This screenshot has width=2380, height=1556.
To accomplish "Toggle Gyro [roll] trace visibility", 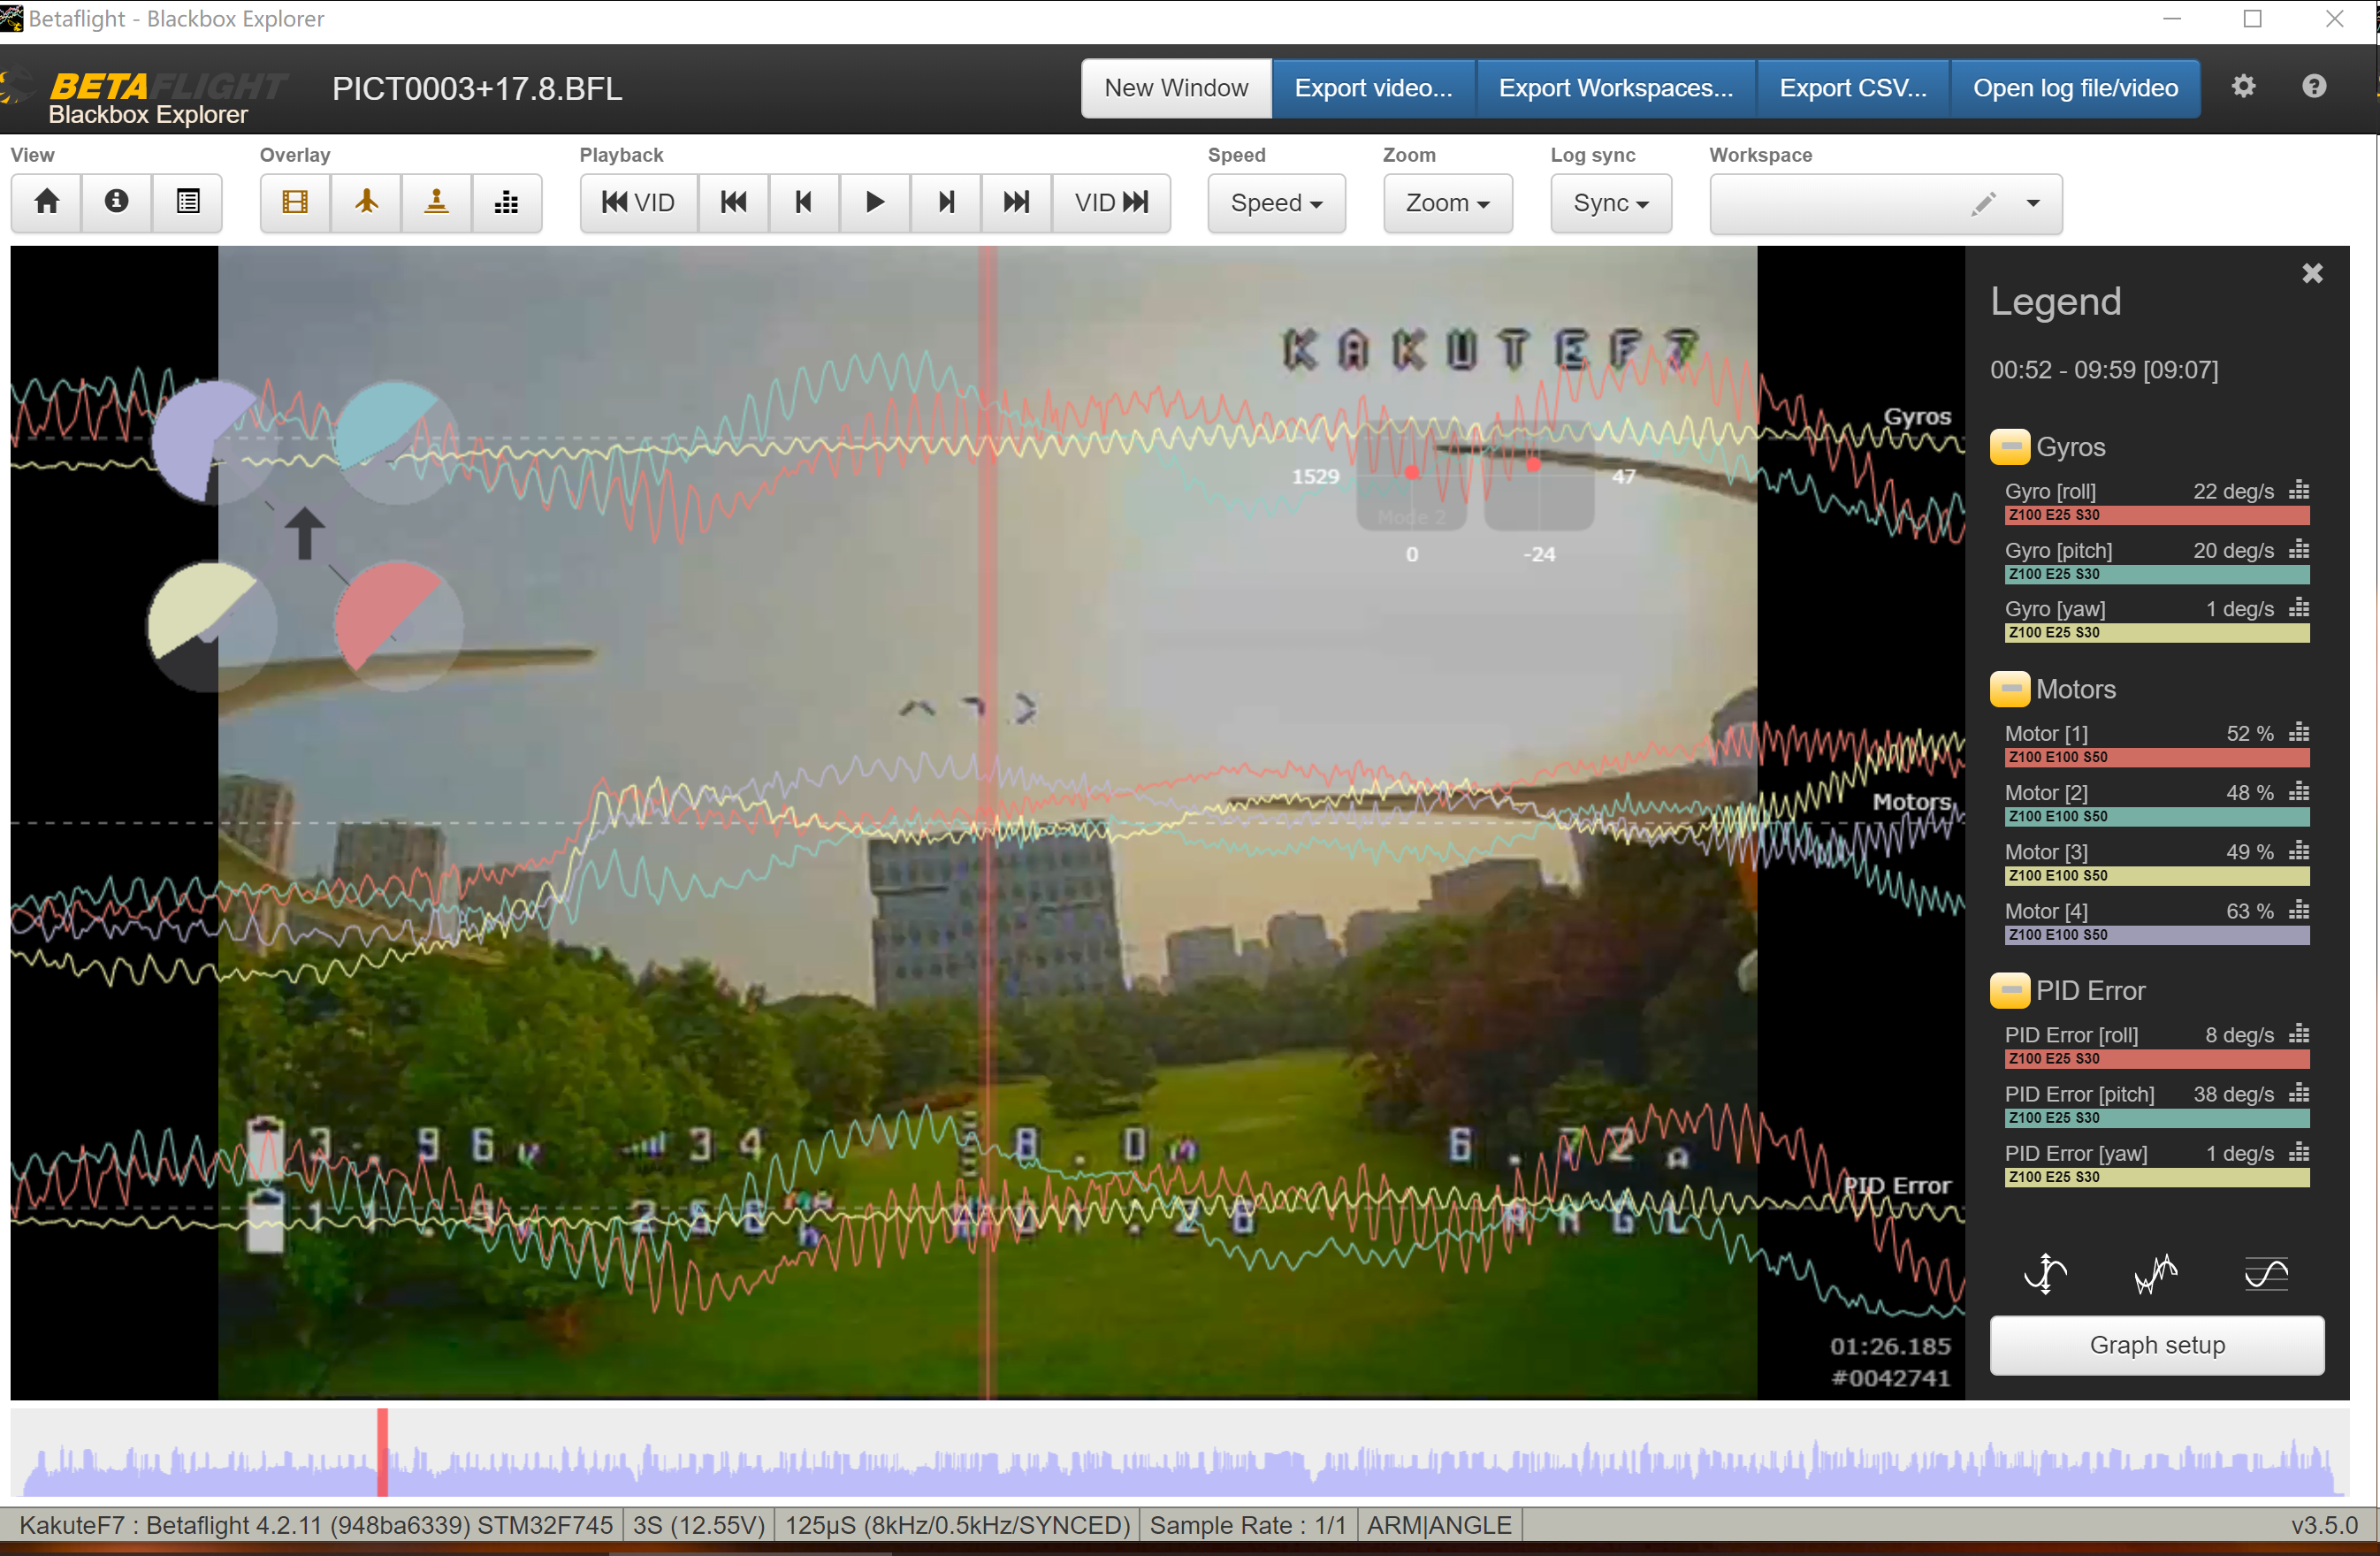I will (x=2050, y=491).
